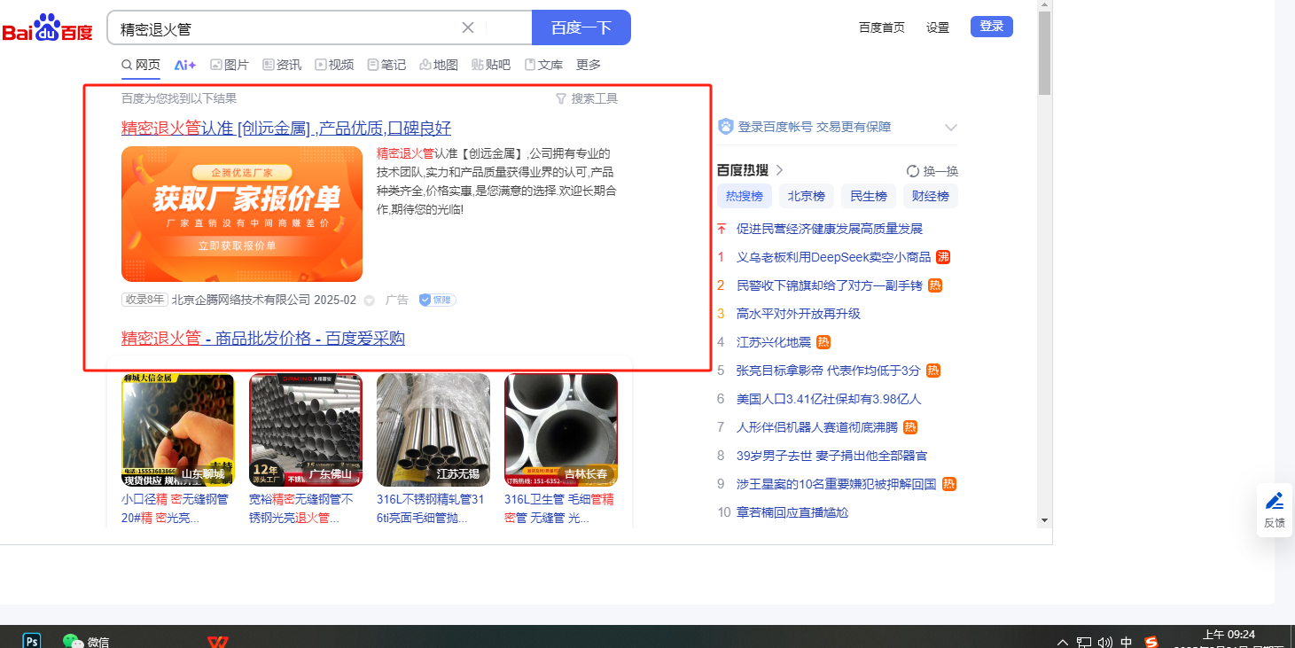Open the 江苏兴化地震 hot search link

[773, 342]
